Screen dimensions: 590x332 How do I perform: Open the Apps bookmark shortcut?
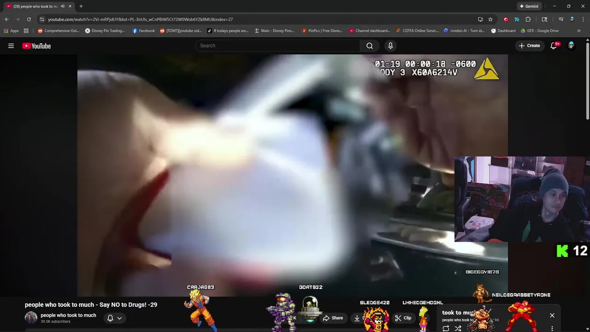coord(11,31)
